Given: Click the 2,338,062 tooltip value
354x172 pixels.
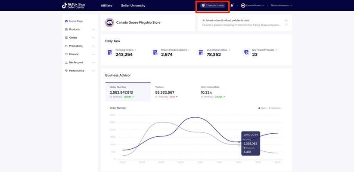Looking at the screenshot, I should tap(250, 144).
